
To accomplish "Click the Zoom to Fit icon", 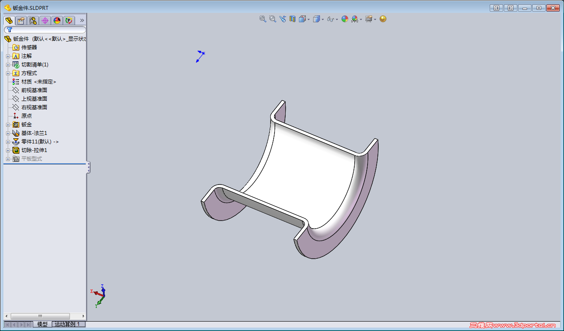I will pyautogui.click(x=263, y=19).
